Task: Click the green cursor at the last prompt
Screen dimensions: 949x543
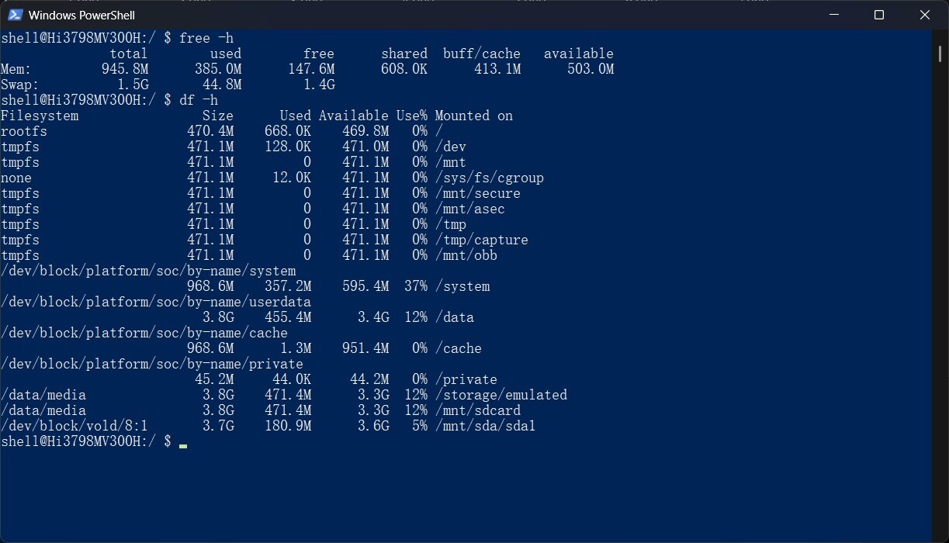Action: [183, 444]
